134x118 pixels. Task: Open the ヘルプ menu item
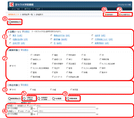tap(38, 9)
